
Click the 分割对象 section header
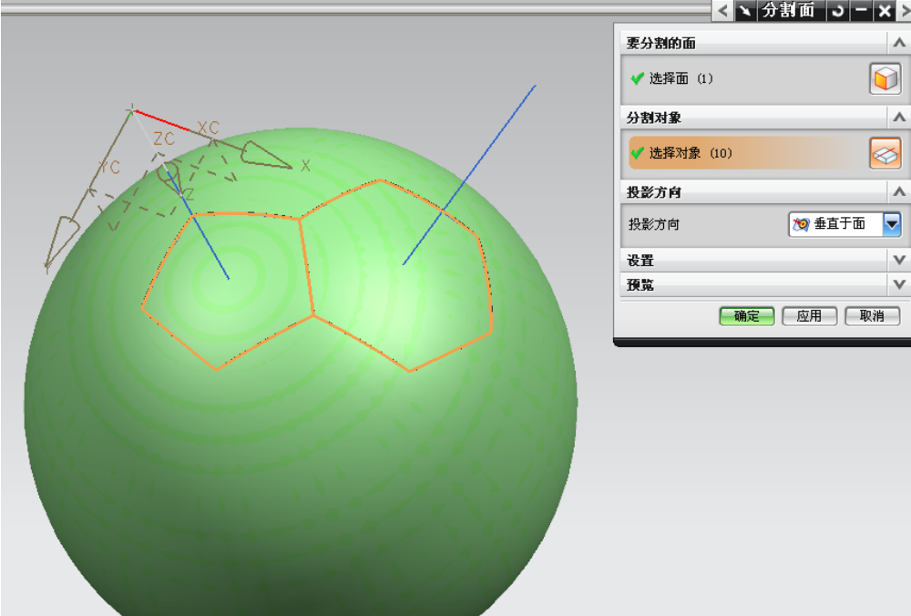tap(754, 118)
